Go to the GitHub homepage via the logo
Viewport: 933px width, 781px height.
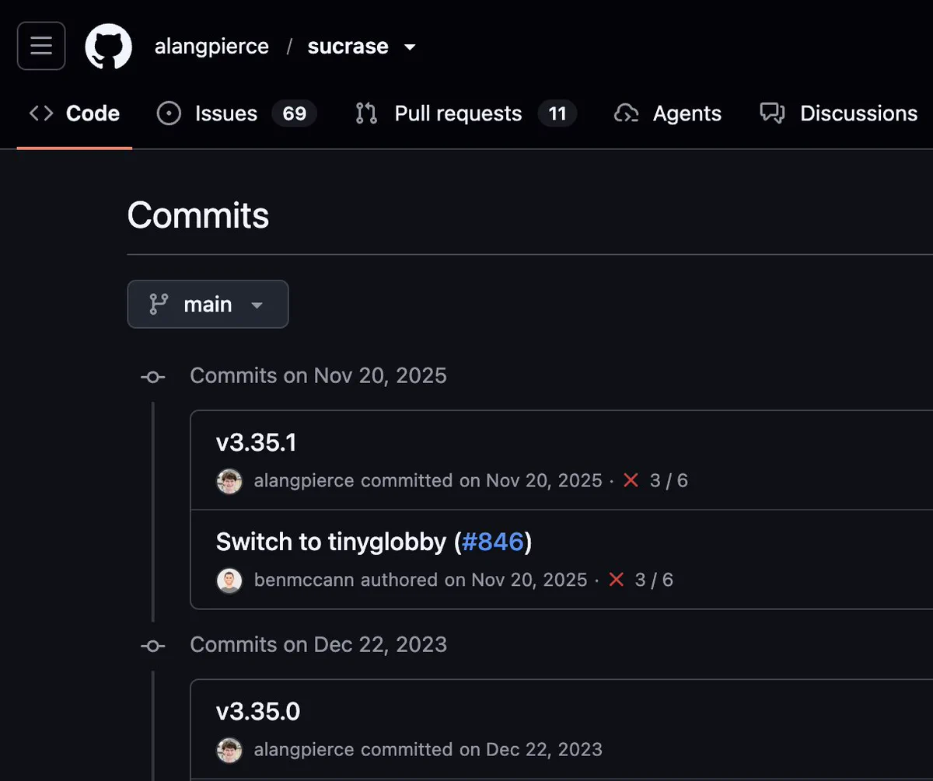108,46
